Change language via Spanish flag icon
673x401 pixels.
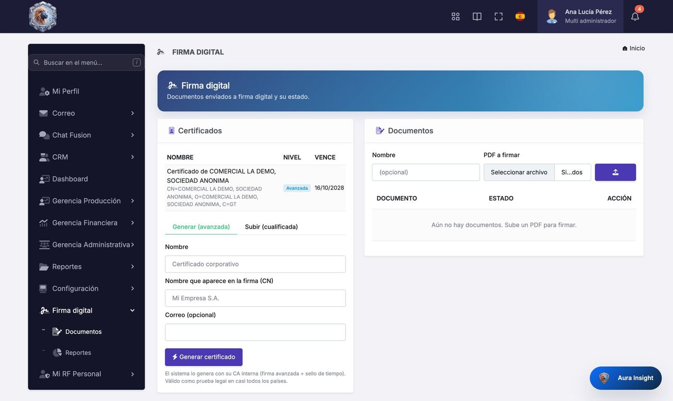point(520,16)
